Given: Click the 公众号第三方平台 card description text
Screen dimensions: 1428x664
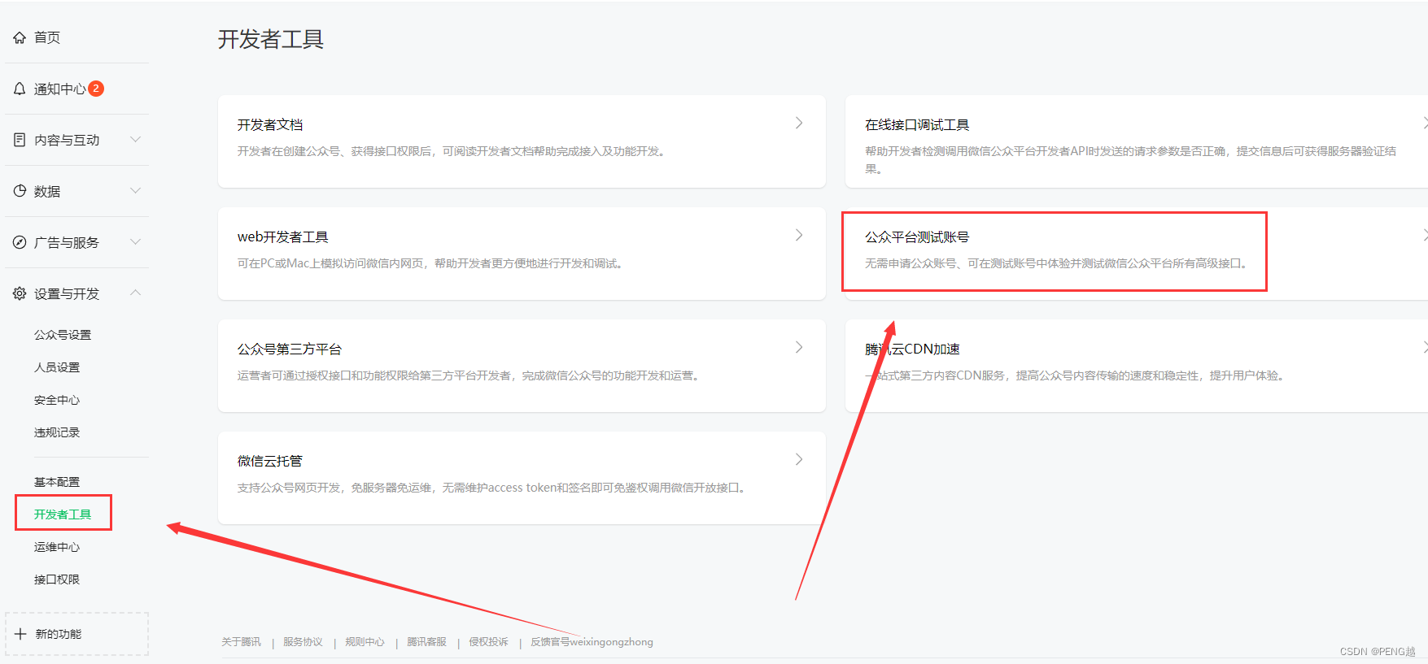Looking at the screenshot, I should pos(470,375).
